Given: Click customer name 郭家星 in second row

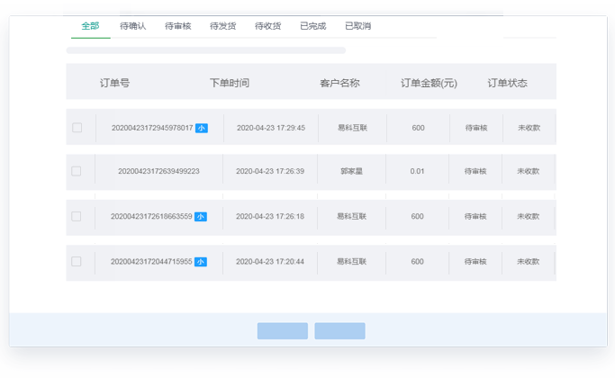Looking at the screenshot, I should click(x=351, y=171).
